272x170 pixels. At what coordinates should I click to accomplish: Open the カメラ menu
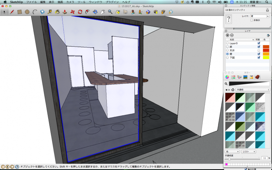pos(70,2)
